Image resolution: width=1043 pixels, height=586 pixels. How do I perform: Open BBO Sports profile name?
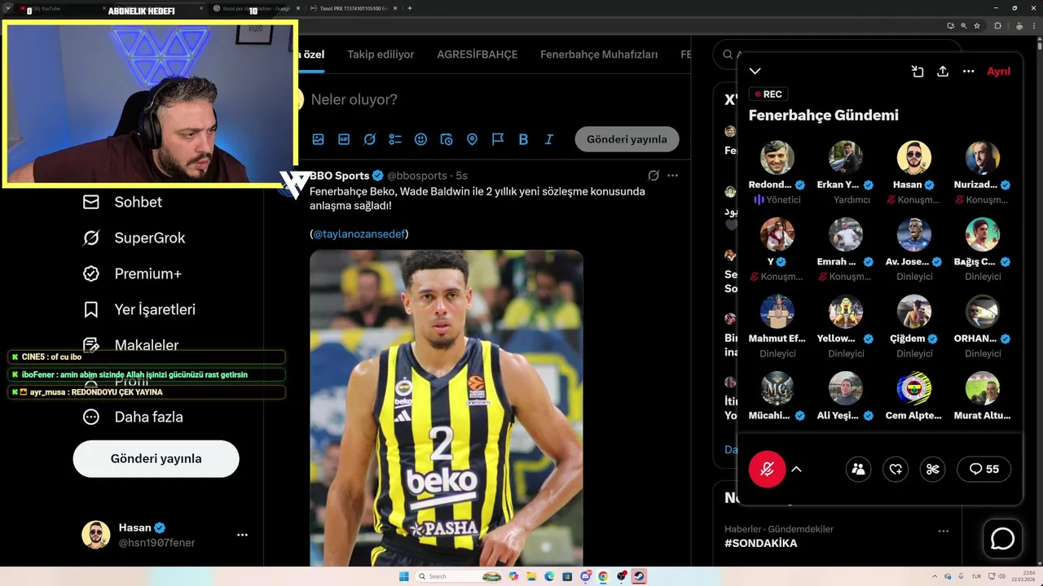339,175
